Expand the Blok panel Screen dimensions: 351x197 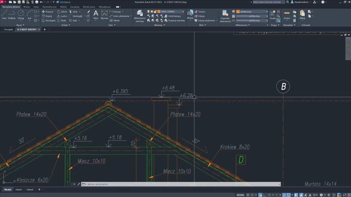coord(202,25)
